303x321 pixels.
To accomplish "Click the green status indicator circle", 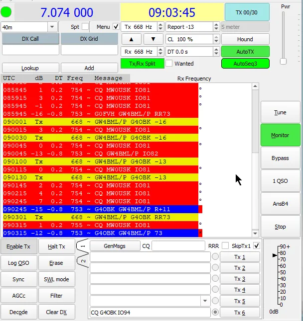I will [x=6, y=12].
